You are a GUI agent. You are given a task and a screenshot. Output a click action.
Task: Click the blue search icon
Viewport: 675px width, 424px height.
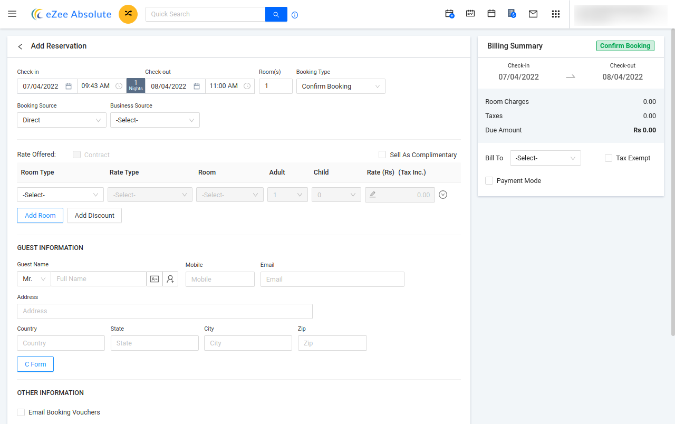(276, 14)
